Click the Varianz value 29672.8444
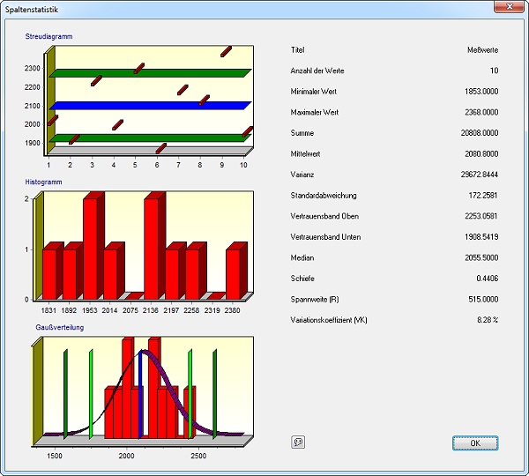The image size is (529, 476). (479, 175)
